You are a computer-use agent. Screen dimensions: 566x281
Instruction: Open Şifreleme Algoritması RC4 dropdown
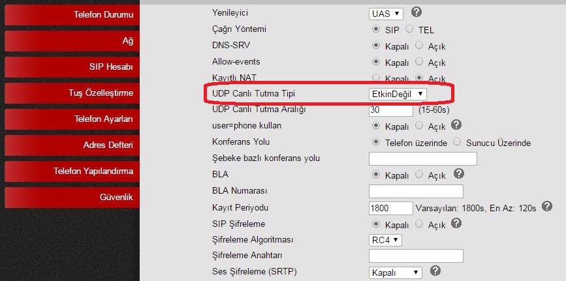coord(385,239)
